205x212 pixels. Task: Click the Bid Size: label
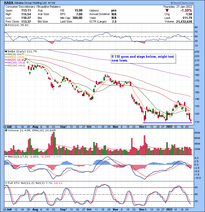pyautogui.click(x=43, y=21)
